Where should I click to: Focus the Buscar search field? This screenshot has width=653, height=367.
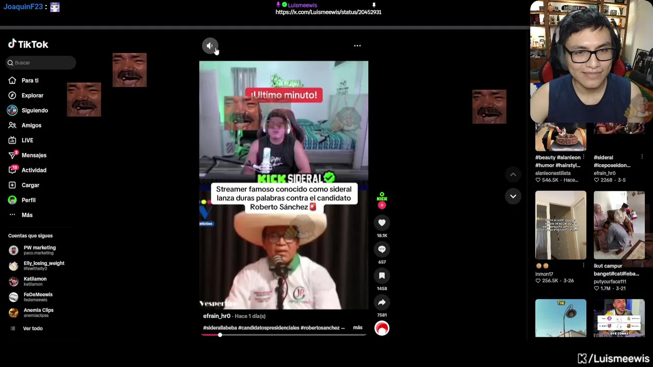pyautogui.click(x=41, y=63)
